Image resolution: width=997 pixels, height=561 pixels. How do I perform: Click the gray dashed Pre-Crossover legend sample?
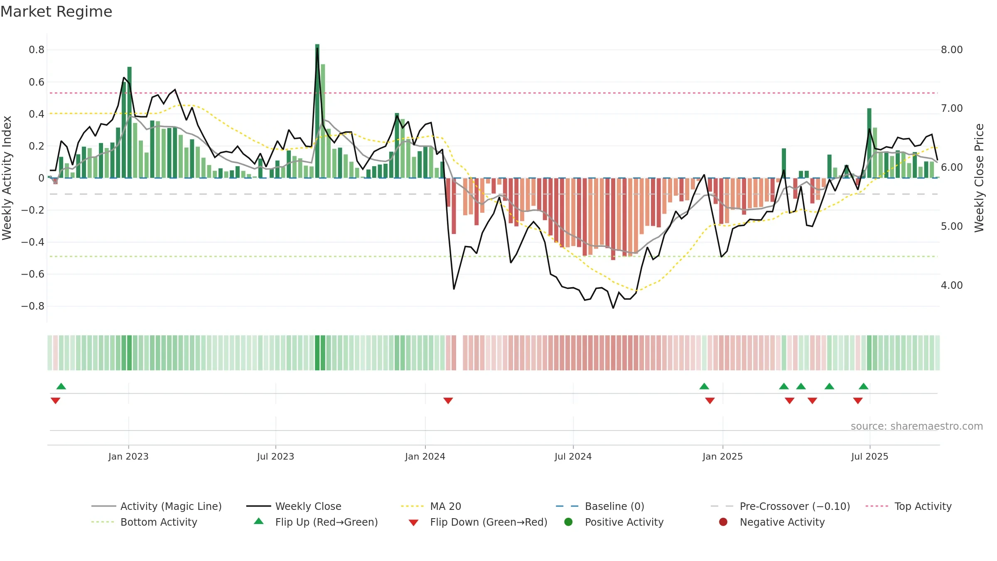tap(723, 506)
